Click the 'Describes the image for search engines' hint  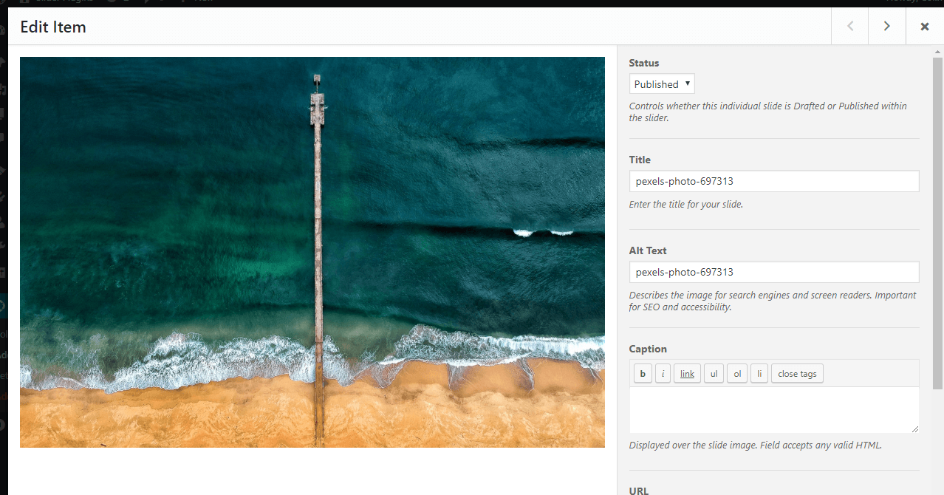pyautogui.click(x=773, y=301)
